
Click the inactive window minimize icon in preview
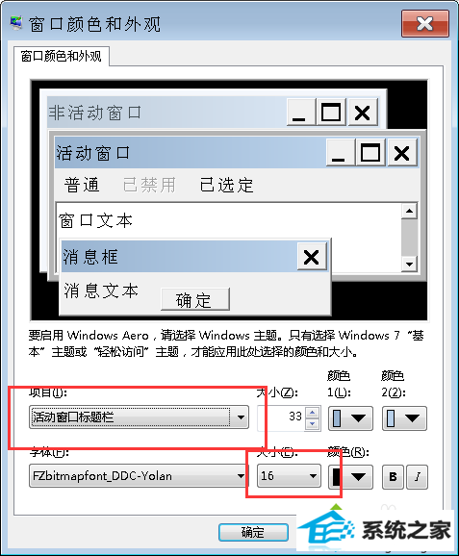[300, 113]
